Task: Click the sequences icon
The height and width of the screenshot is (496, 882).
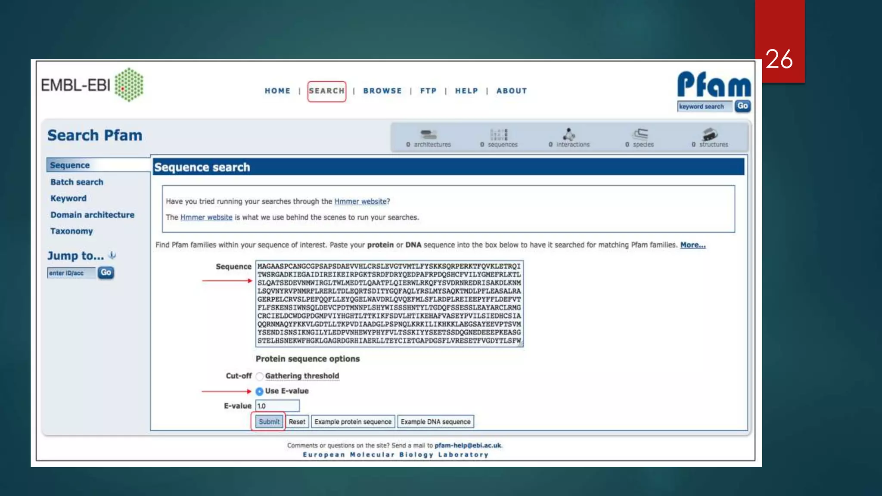Action: [x=499, y=134]
